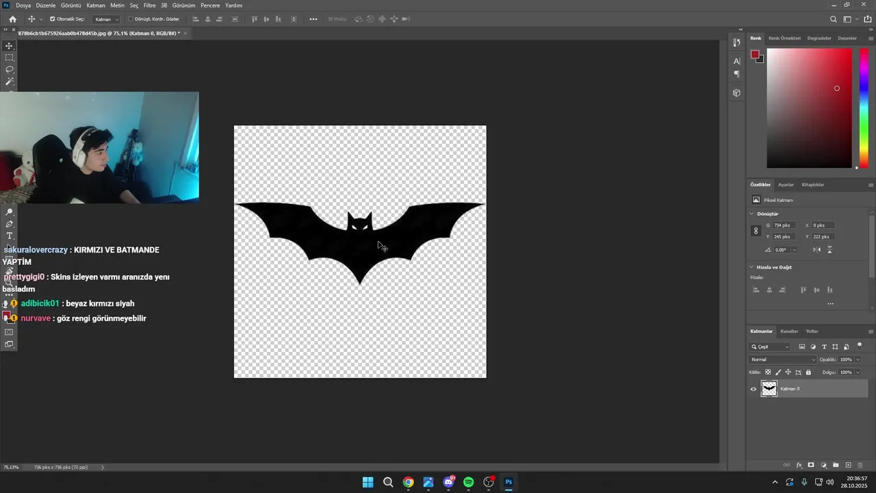Create a new fill or adjustment layer
Image resolution: width=876 pixels, height=493 pixels.
tap(824, 465)
